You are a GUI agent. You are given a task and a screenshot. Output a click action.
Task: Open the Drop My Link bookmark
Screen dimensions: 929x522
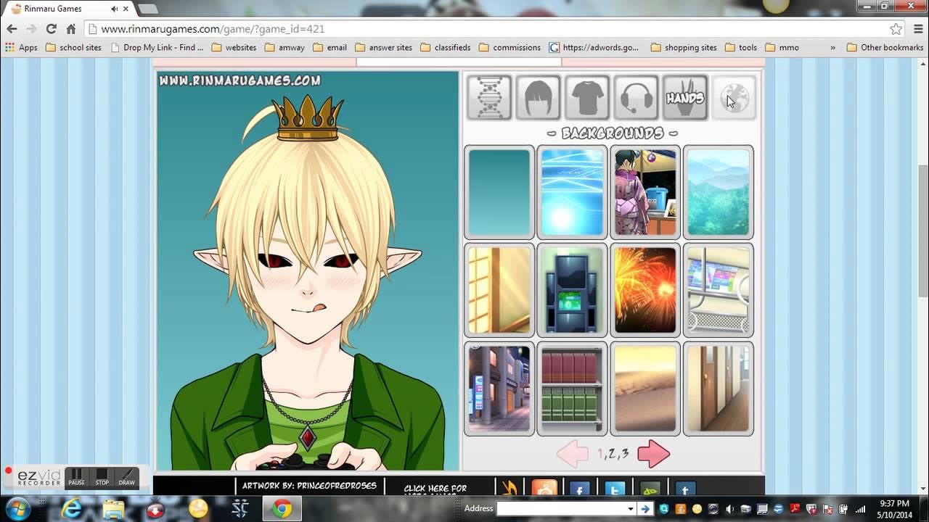pyautogui.click(x=157, y=47)
